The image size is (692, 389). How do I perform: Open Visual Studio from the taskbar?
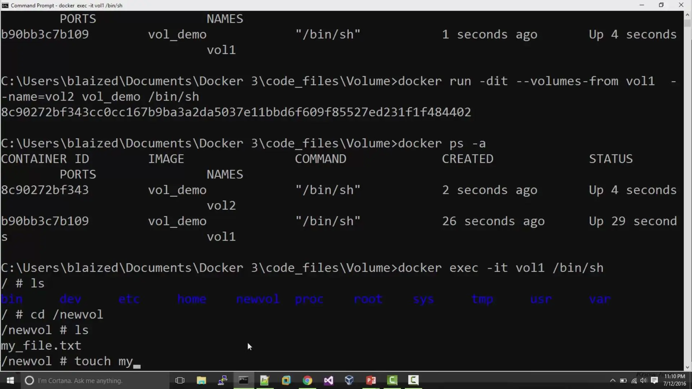[x=328, y=380]
